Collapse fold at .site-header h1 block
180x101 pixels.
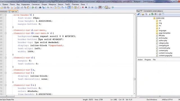pos(6,15)
